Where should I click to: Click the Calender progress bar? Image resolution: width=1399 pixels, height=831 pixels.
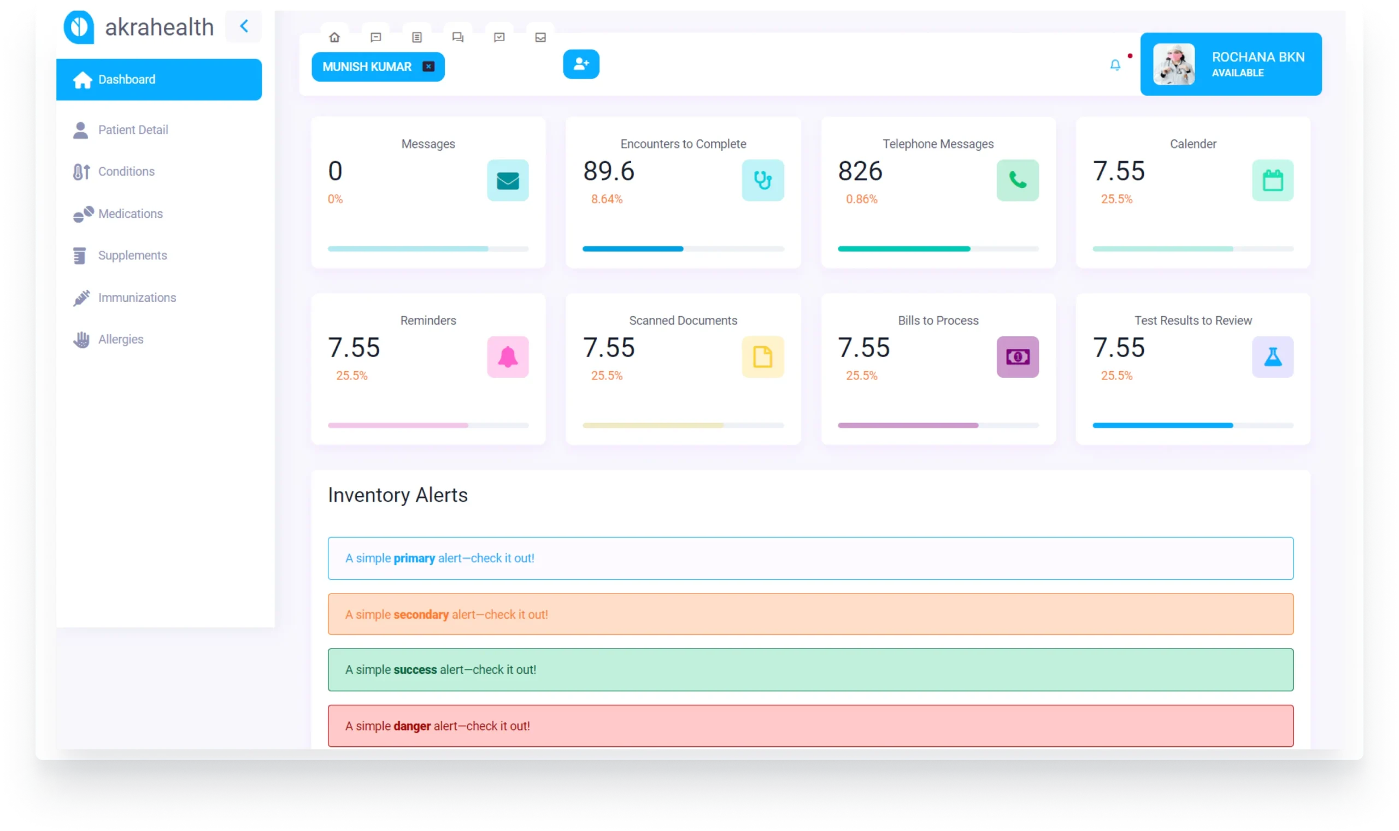pos(1194,248)
